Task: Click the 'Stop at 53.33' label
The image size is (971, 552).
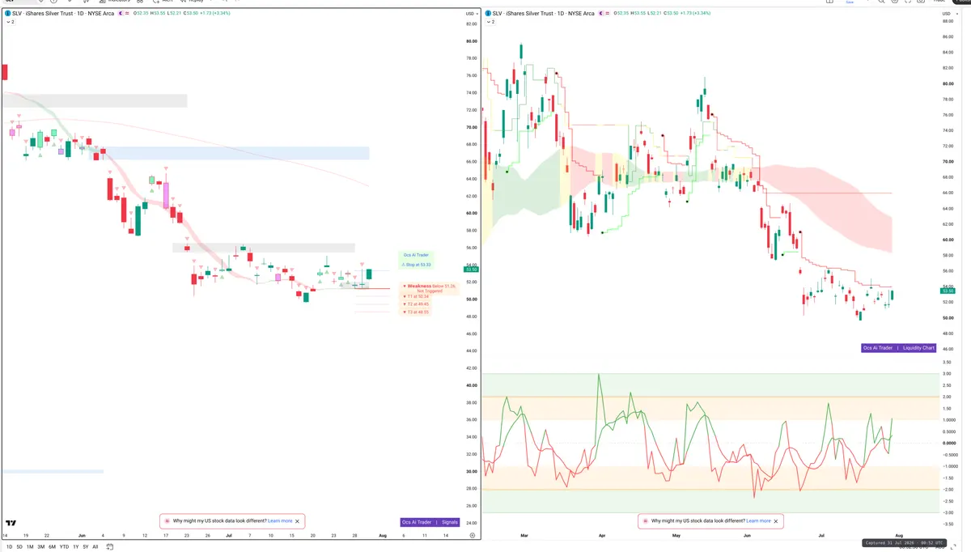Action: pos(417,265)
